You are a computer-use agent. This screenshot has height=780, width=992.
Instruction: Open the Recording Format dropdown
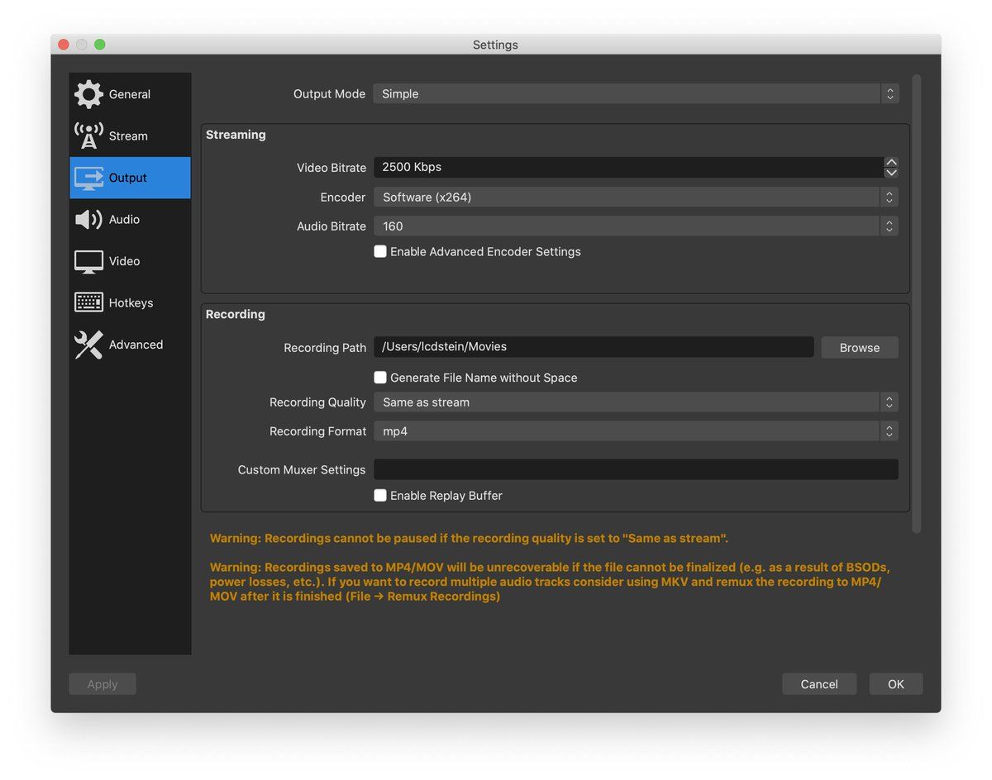[635, 431]
